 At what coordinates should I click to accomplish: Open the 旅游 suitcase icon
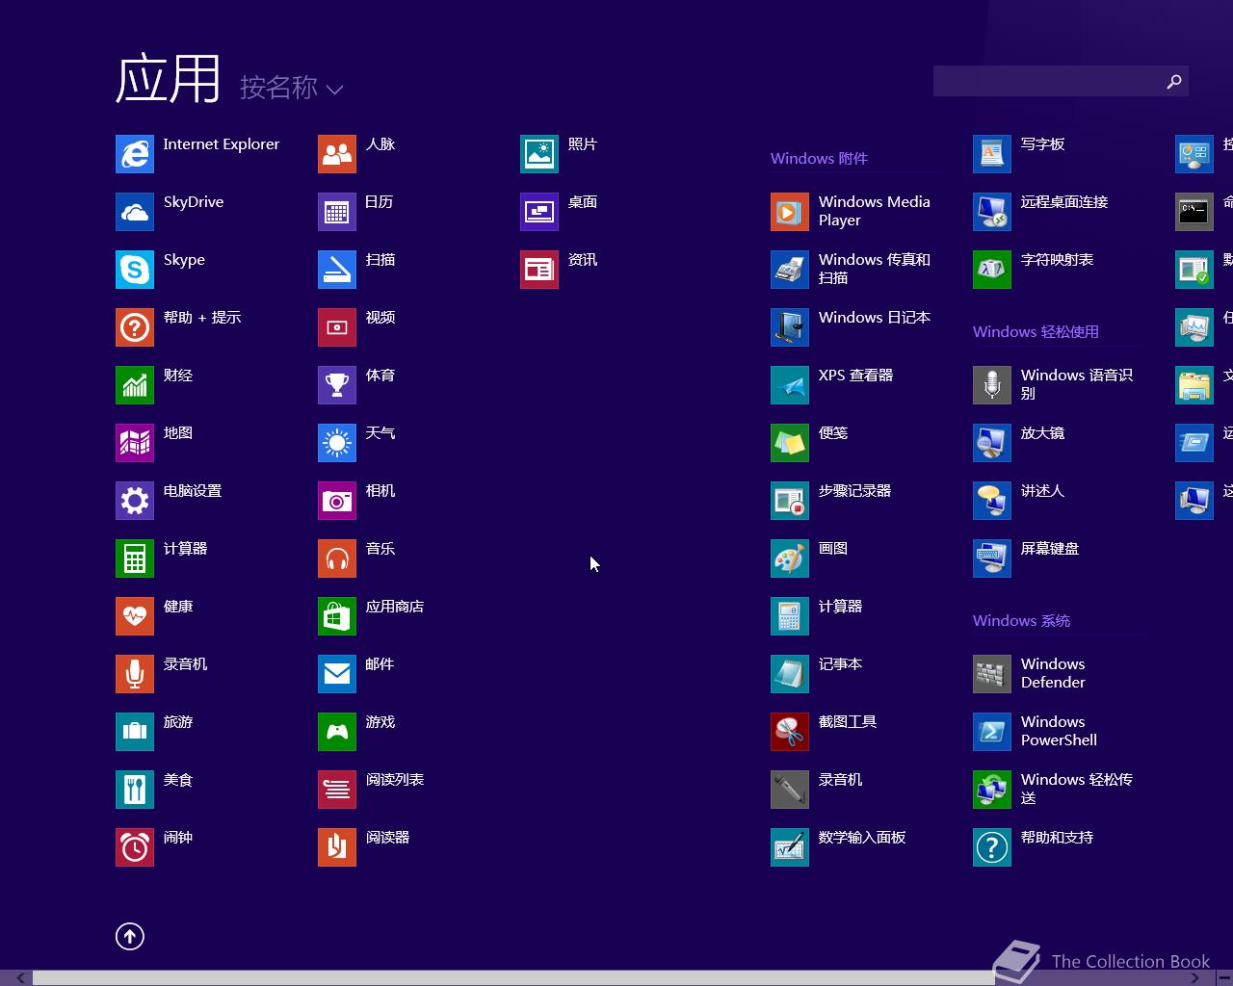tap(135, 732)
